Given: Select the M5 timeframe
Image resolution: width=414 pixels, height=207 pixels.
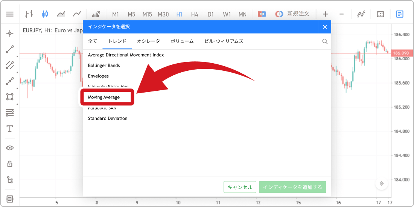Looking at the screenshot, I should tap(131, 14).
